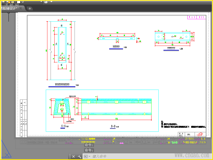Click the red logo in title block
The height and width of the screenshot is (160, 213).
click(200, 134)
